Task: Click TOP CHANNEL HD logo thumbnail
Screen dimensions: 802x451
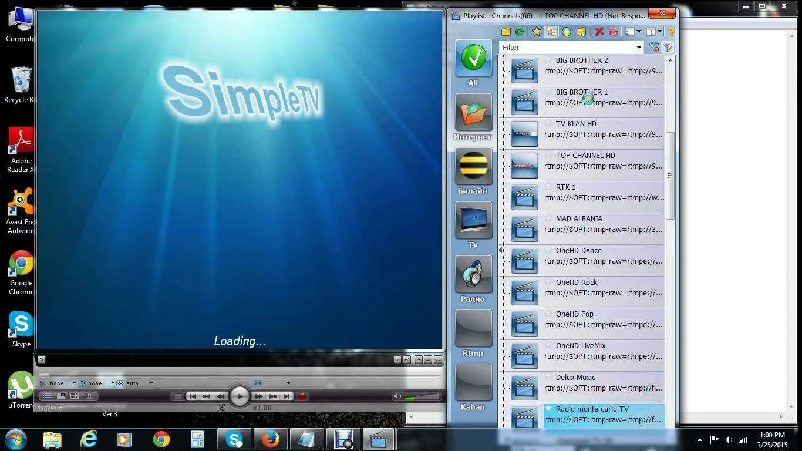Action: (524, 166)
